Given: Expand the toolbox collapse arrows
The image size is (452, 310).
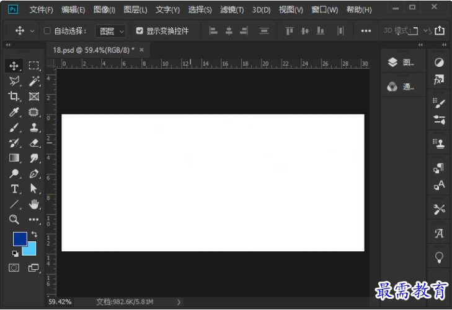Looking at the screenshot, I should click(x=8, y=45).
